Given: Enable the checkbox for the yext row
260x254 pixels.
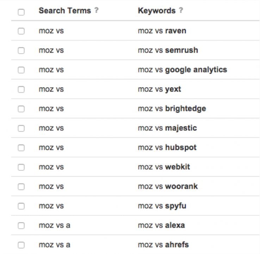Looking at the screenshot, I should (x=21, y=89).
